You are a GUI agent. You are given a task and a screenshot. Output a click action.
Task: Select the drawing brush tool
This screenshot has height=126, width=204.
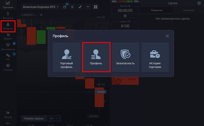80,7
